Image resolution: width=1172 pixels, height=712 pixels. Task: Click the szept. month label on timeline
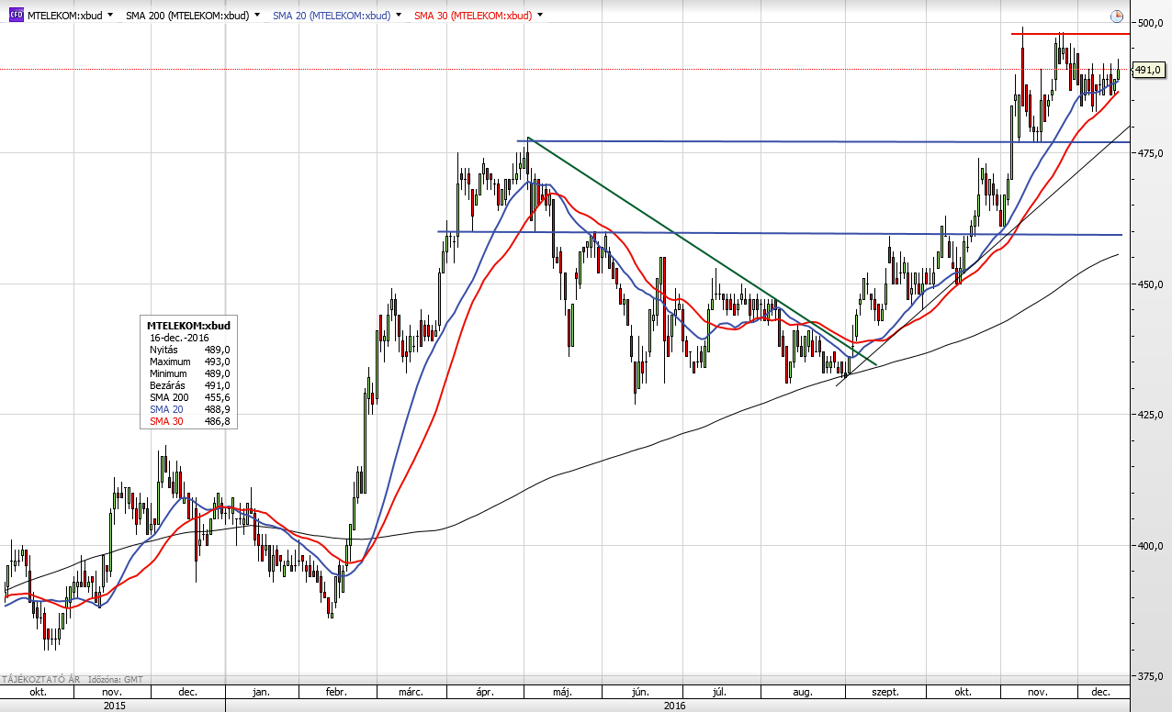tap(885, 692)
